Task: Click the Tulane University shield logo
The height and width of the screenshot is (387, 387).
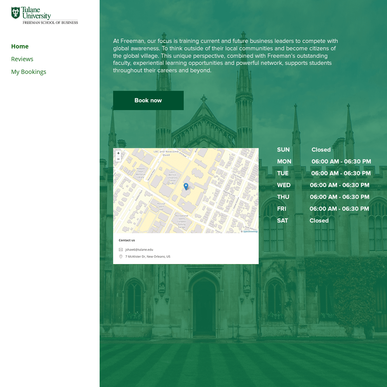Action: (16, 13)
